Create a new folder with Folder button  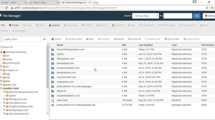14,25
